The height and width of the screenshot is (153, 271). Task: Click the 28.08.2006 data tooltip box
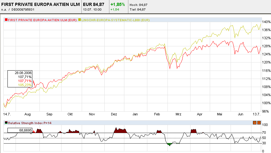[20, 79]
